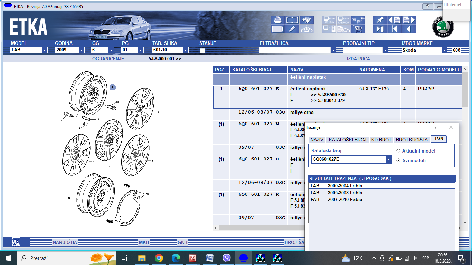Click the GKB button
Screen dimensions: 472x265
click(182, 242)
